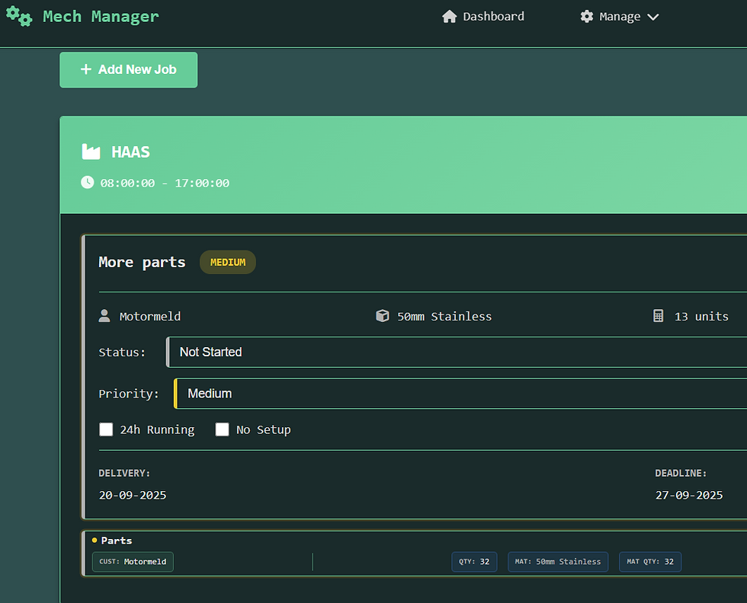The height and width of the screenshot is (603, 747).
Task: Click the CUST: Motormeld tag
Action: [x=133, y=562]
